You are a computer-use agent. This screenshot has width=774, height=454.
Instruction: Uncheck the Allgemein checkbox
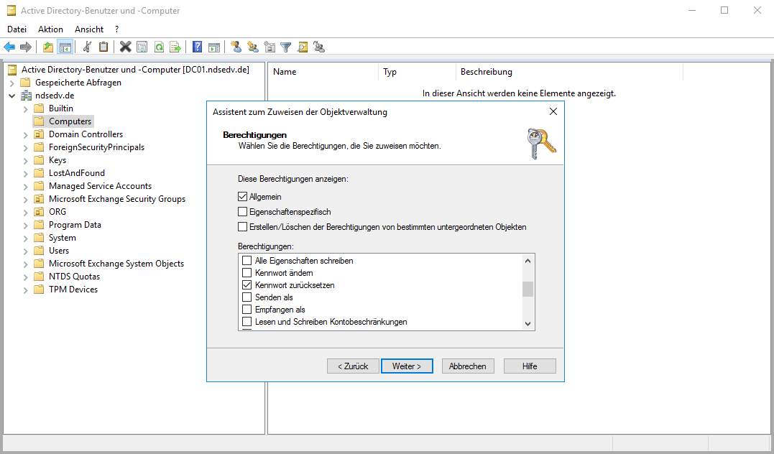242,197
